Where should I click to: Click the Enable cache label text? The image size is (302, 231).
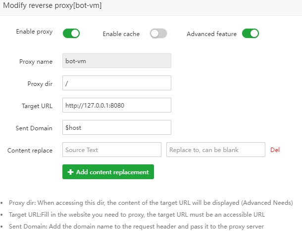coord(121,34)
